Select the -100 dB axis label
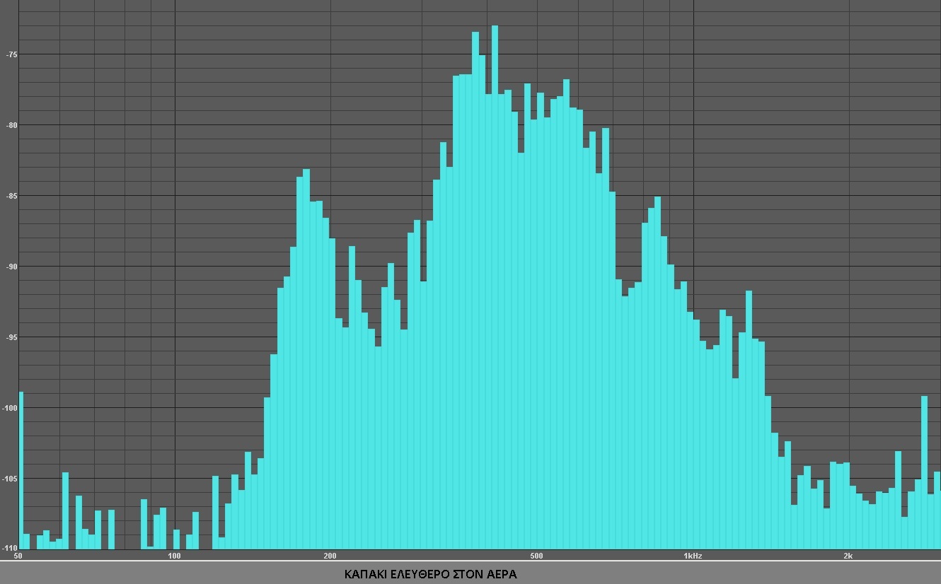The image size is (941, 584). (11, 408)
